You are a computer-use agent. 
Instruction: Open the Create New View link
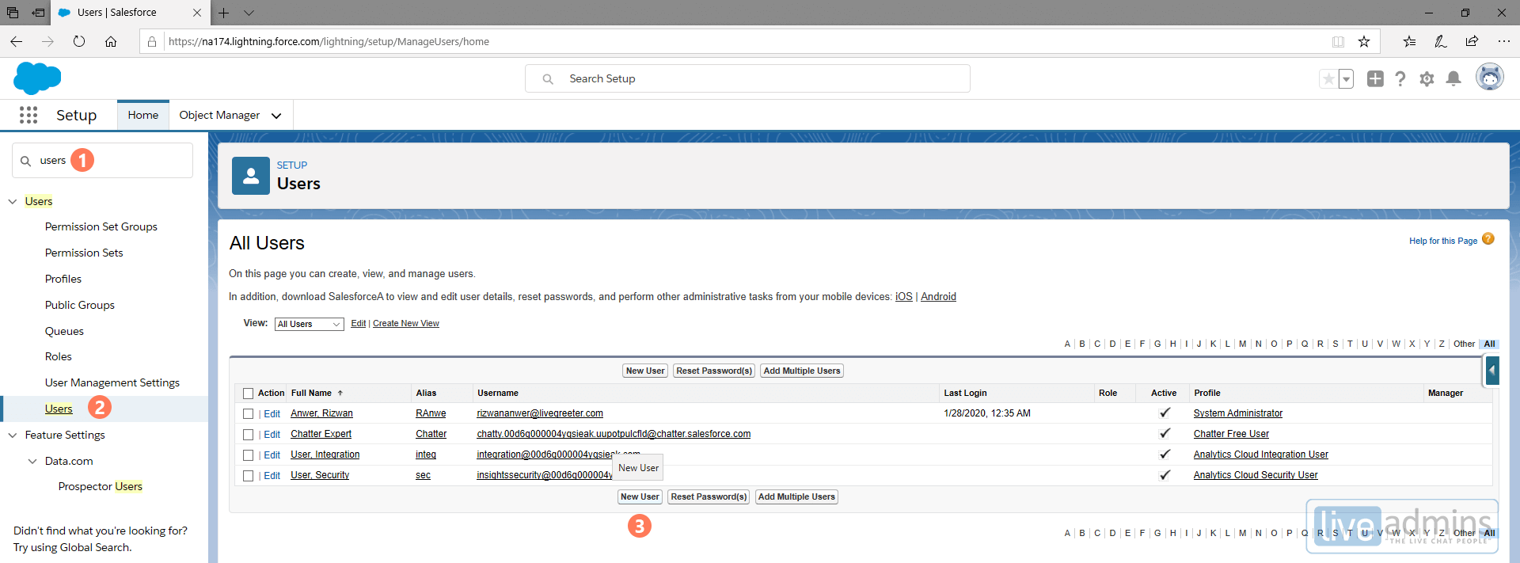point(406,323)
